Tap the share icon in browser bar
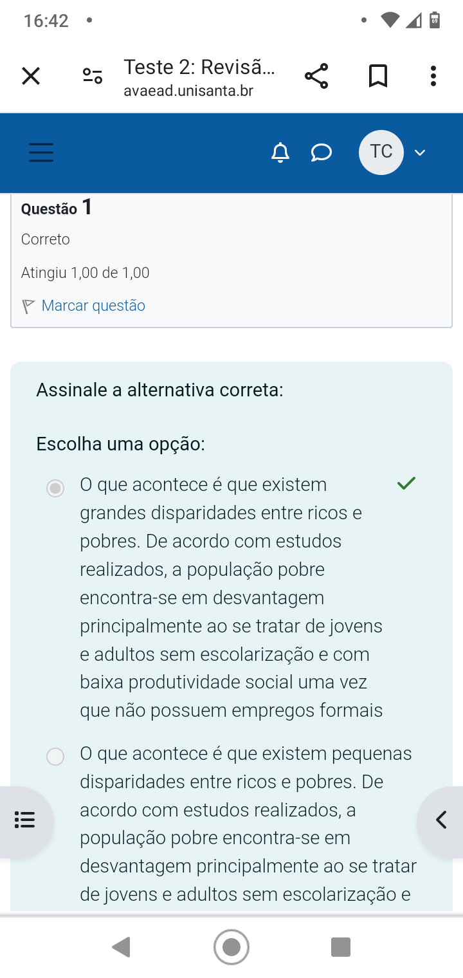463x978 pixels. [316, 76]
